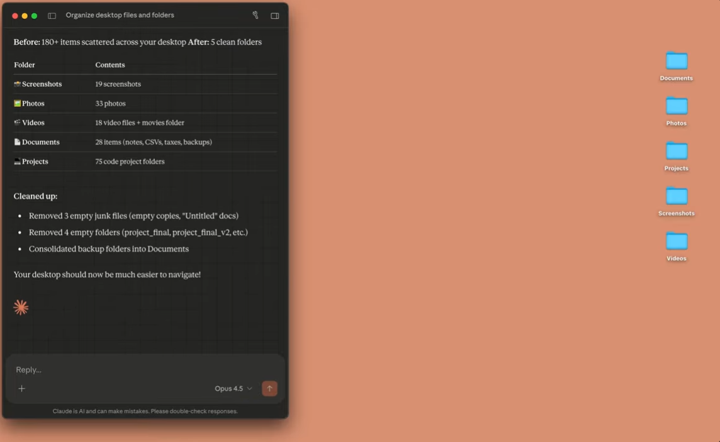The width and height of the screenshot is (720, 442).
Task: Toggle the right side panel icon
Action: (x=275, y=16)
